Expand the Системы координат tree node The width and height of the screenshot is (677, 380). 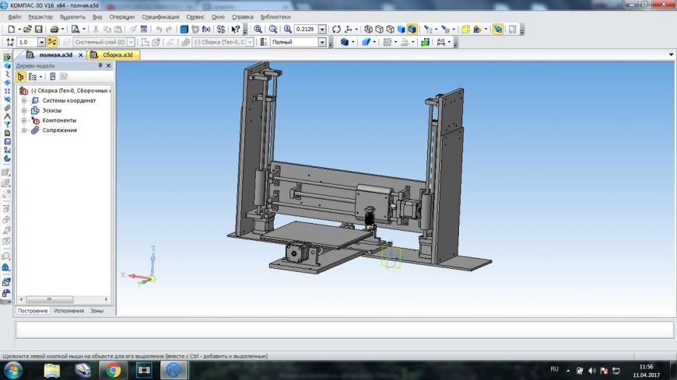(24, 100)
